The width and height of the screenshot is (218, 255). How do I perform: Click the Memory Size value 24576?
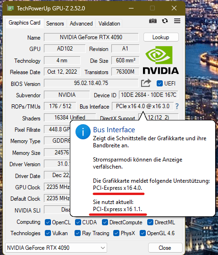point(57,153)
